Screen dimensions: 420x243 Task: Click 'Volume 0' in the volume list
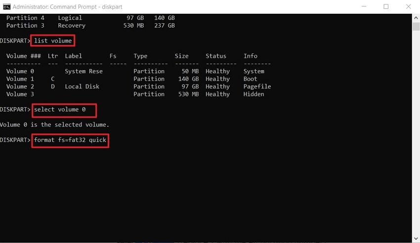click(x=20, y=71)
